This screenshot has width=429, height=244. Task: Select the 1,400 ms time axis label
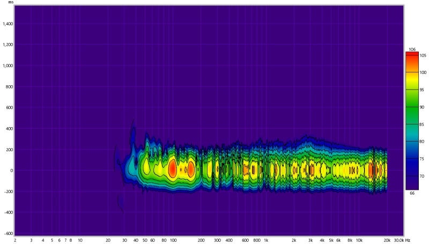[x=8, y=24]
